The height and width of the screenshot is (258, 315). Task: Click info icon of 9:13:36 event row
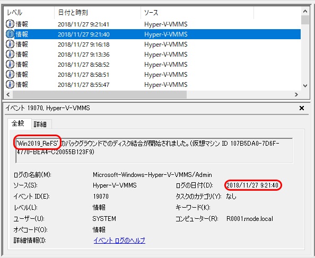(10, 54)
